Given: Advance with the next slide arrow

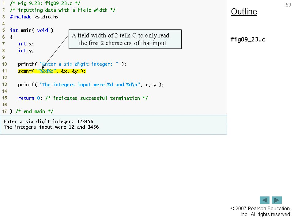Looking at the screenshot, I should 277,200.
